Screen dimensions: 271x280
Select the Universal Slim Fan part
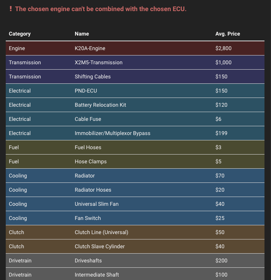[x=135, y=204]
